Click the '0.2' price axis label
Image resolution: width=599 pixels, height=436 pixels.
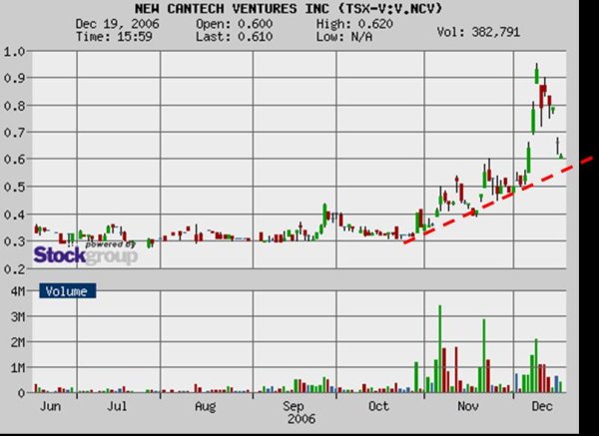[x=14, y=268]
